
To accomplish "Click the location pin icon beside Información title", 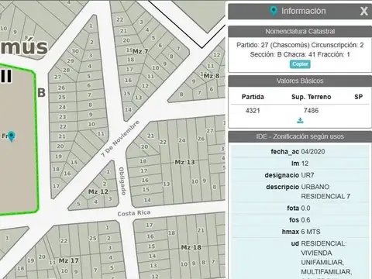I will click(274, 11).
